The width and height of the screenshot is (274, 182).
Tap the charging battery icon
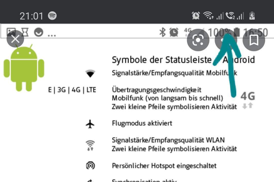tap(252, 16)
